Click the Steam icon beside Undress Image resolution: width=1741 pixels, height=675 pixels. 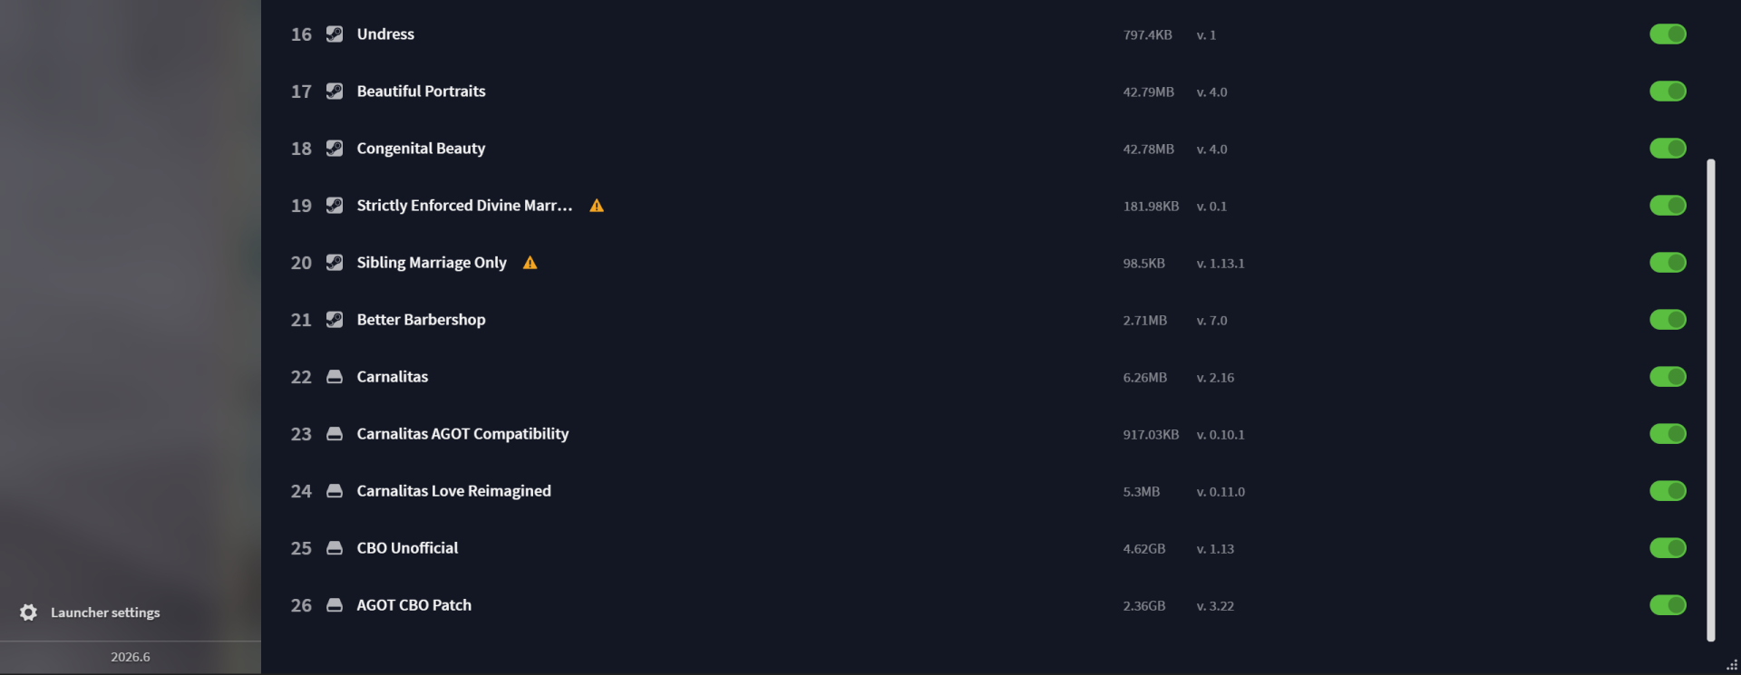335,34
